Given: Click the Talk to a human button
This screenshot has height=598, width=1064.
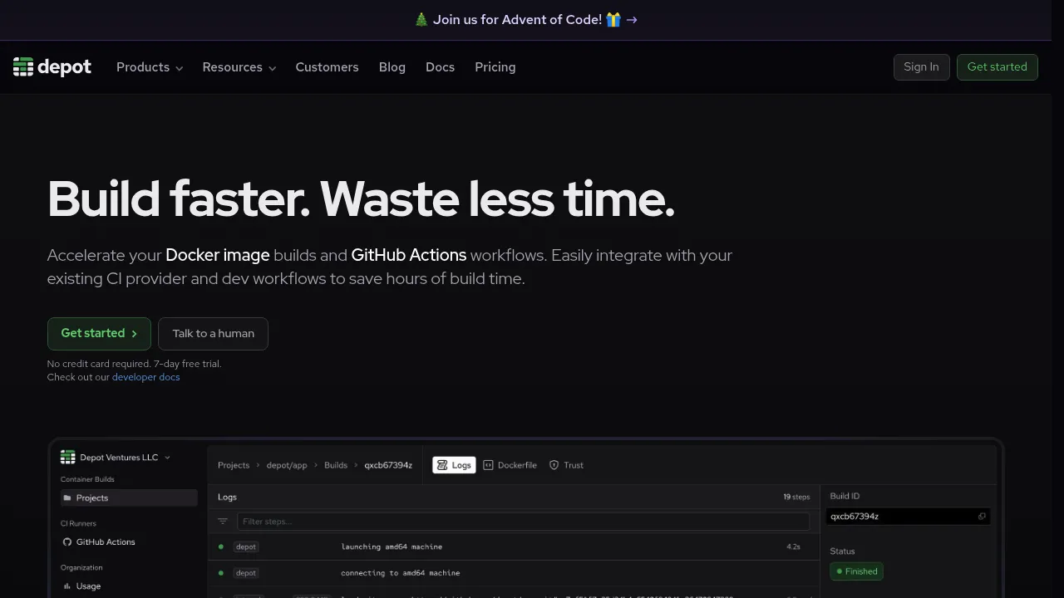Looking at the screenshot, I should pos(214,334).
